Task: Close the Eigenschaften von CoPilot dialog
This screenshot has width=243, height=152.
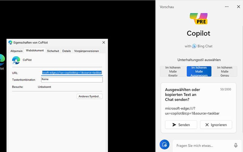Action: pos(104,42)
